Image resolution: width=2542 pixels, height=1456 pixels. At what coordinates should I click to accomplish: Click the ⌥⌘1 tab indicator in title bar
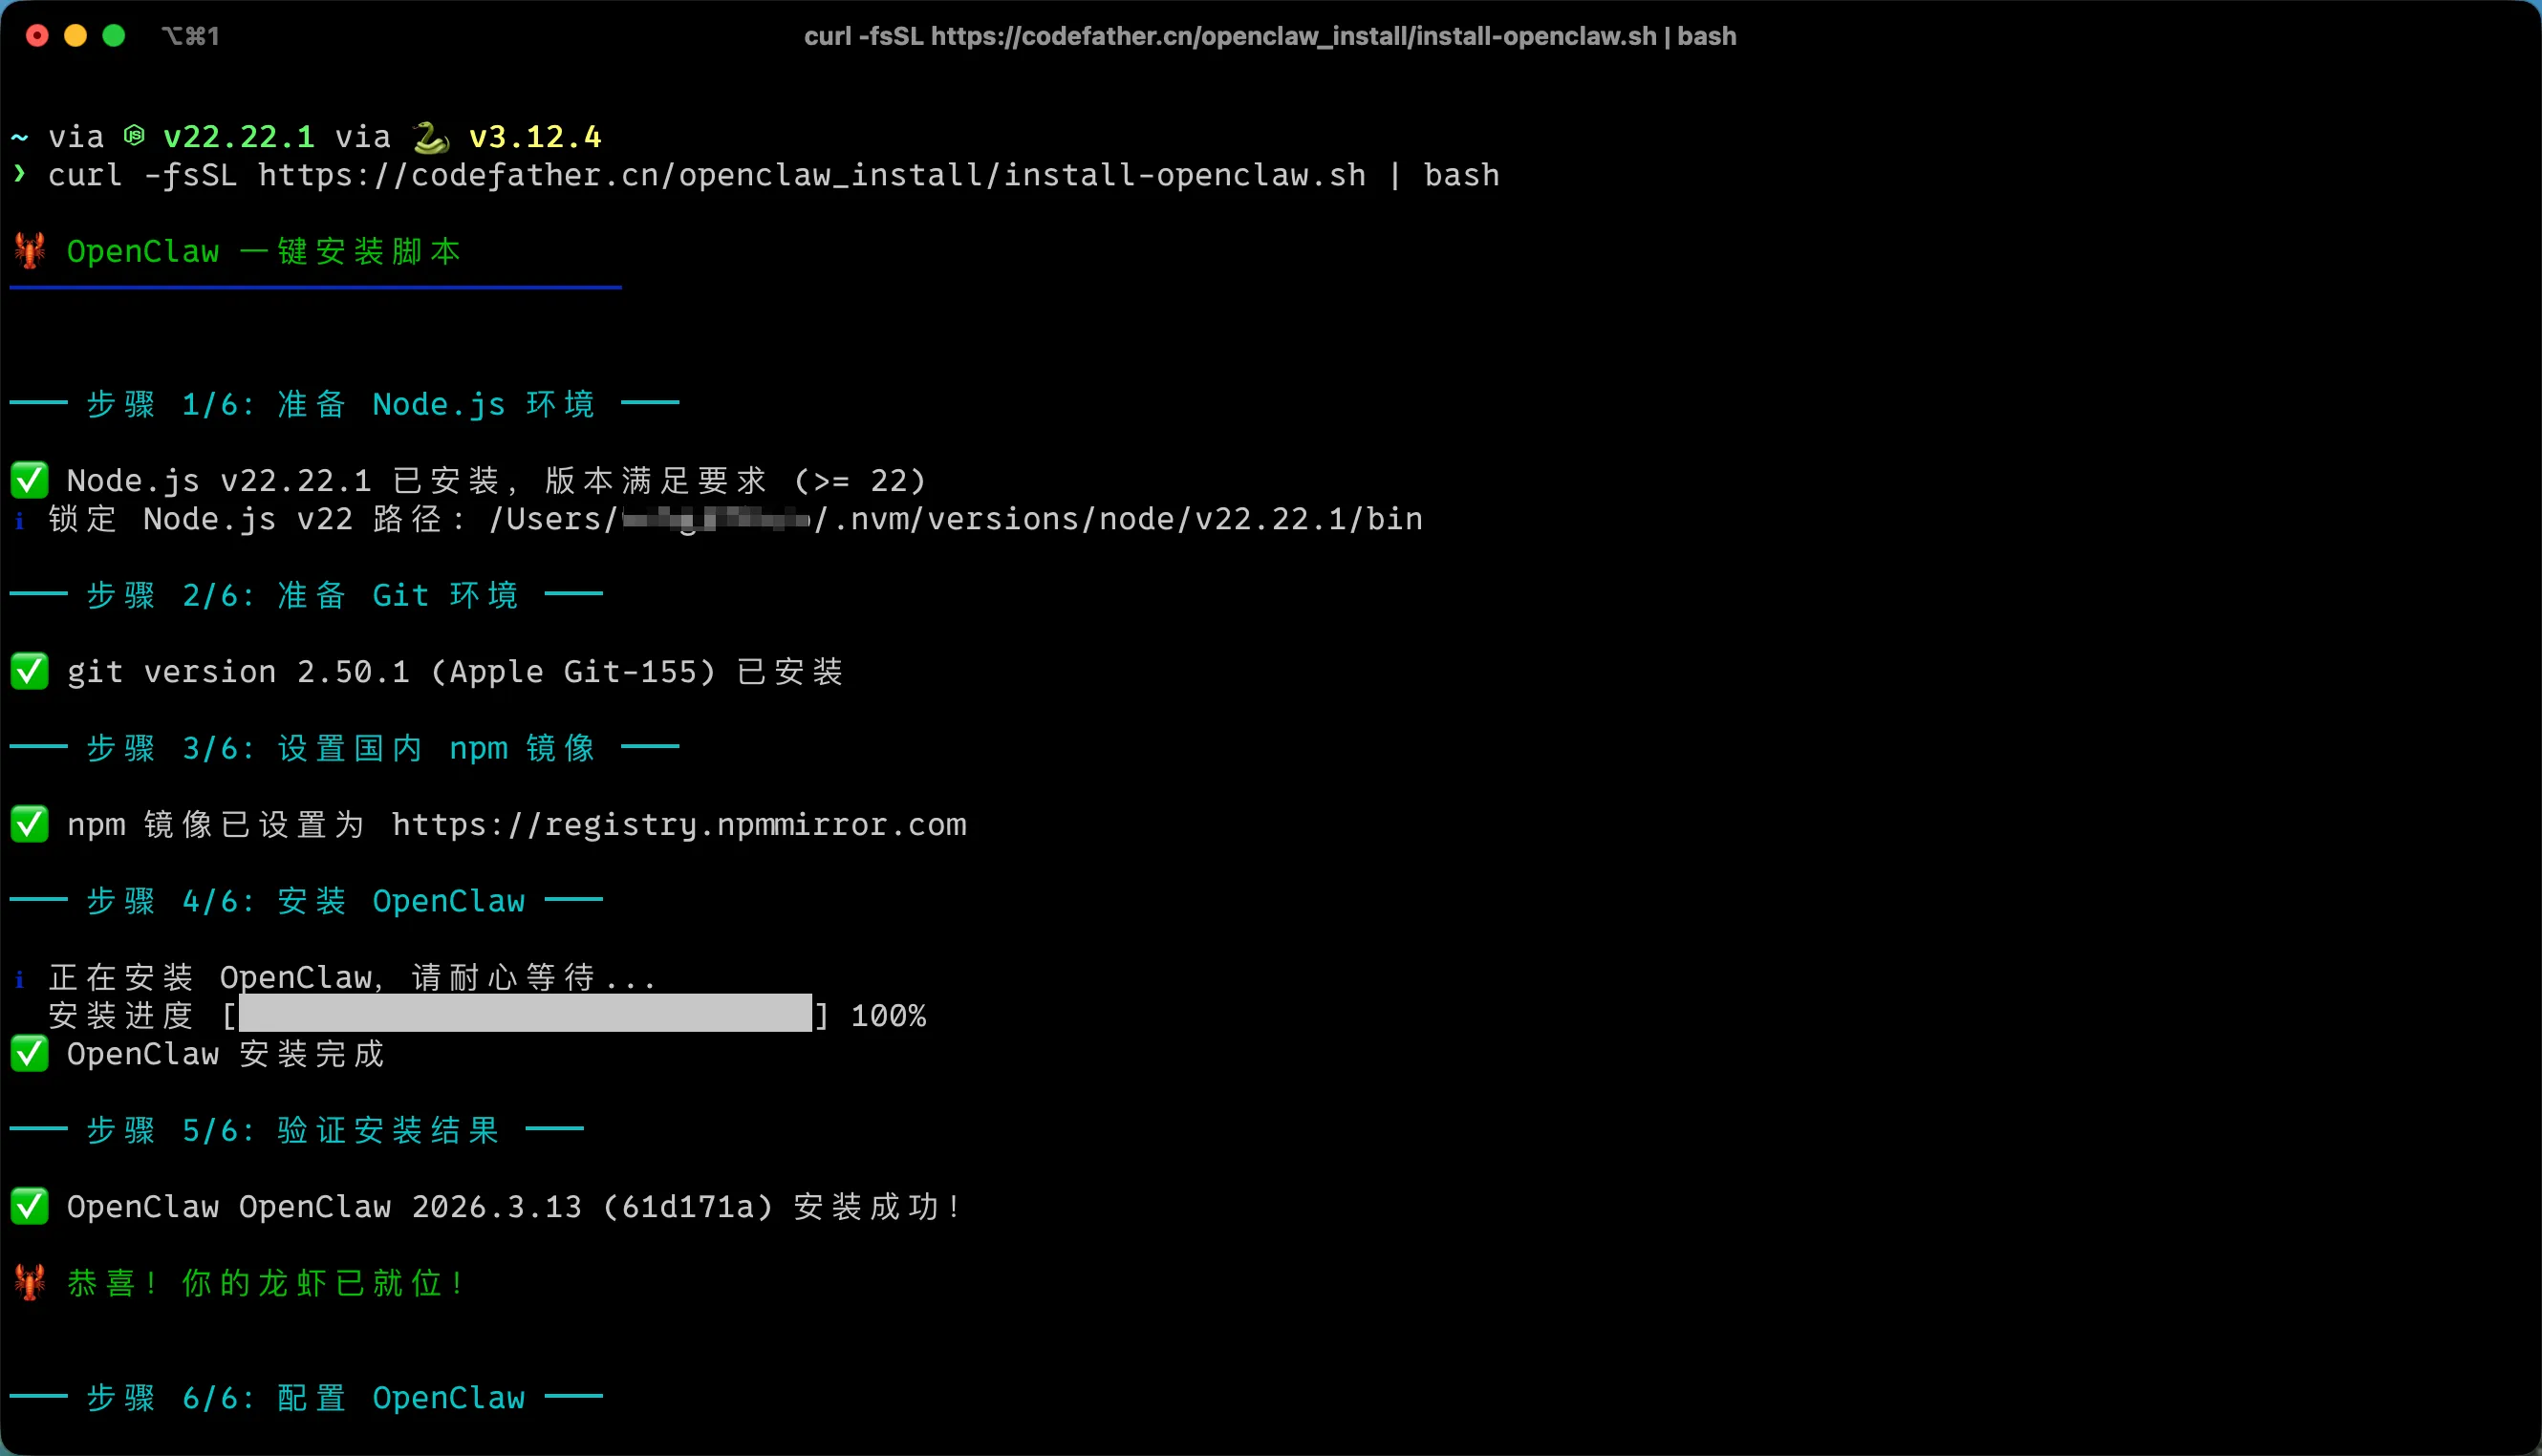click(190, 36)
